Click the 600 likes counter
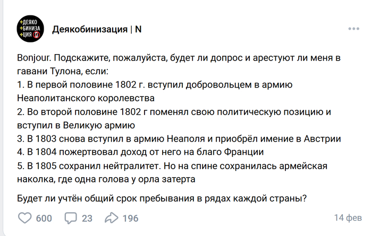The height and width of the screenshot is (236, 372). click(44, 218)
